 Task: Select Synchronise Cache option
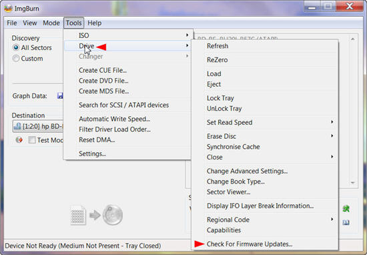click(265, 147)
